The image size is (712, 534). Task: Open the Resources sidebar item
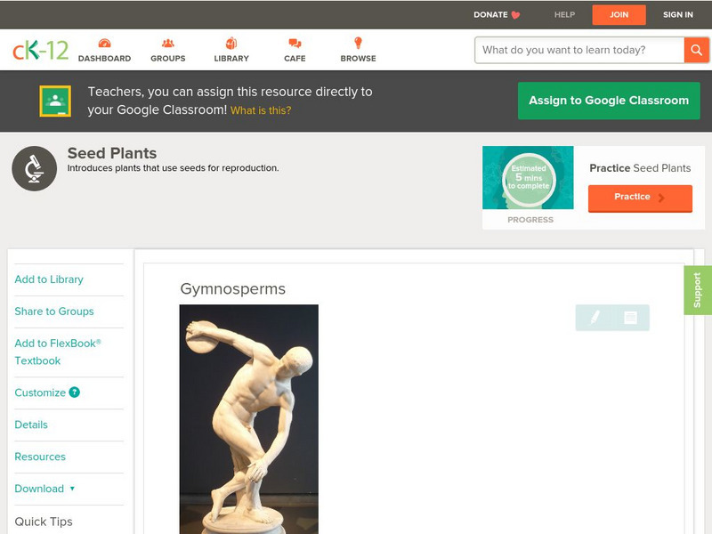coord(40,457)
